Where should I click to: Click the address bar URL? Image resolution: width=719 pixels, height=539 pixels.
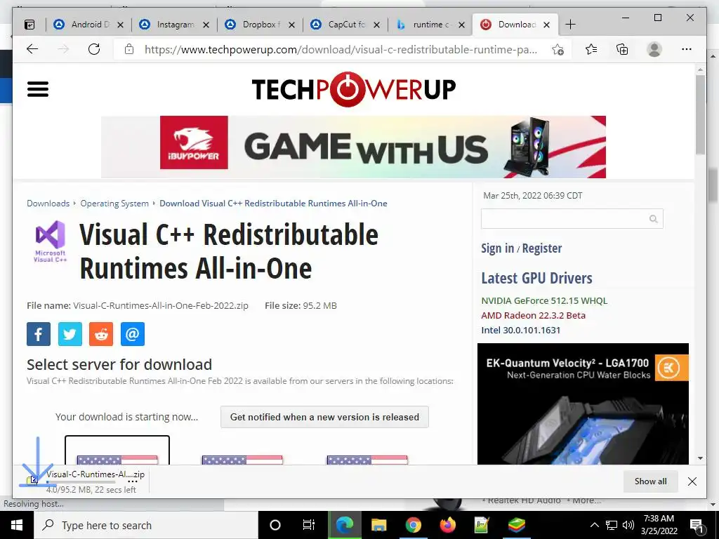tap(341, 50)
